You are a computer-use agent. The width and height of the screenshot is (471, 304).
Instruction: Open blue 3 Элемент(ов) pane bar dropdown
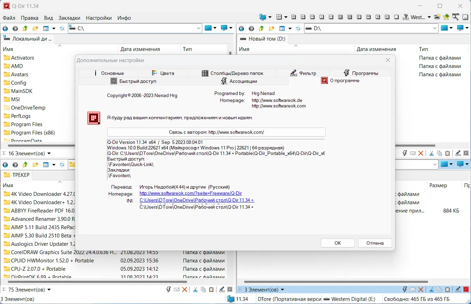click(x=282, y=289)
